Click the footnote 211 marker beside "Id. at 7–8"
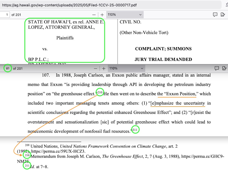Image resolution: width=228 pixels, height=174 pixels. tap(27, 166)
